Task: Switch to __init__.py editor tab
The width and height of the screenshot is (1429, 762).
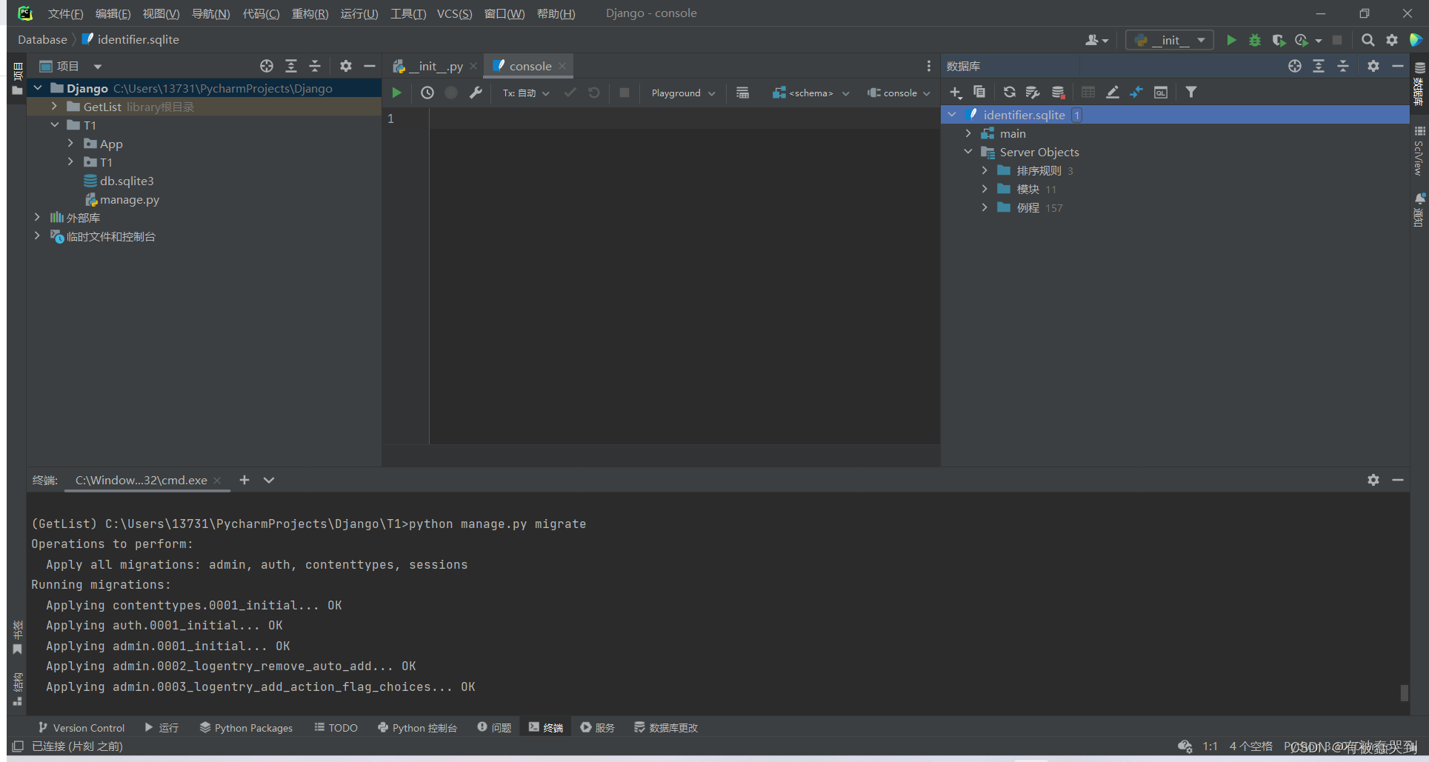Action: click(434, 66)
